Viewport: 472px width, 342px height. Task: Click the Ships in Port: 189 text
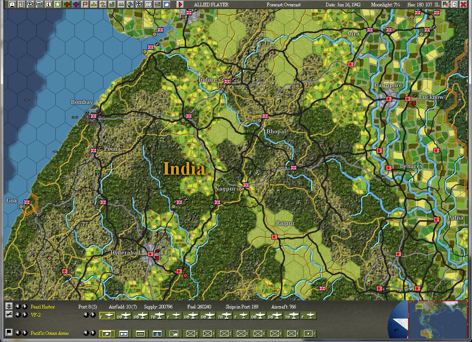click(242, 307)
